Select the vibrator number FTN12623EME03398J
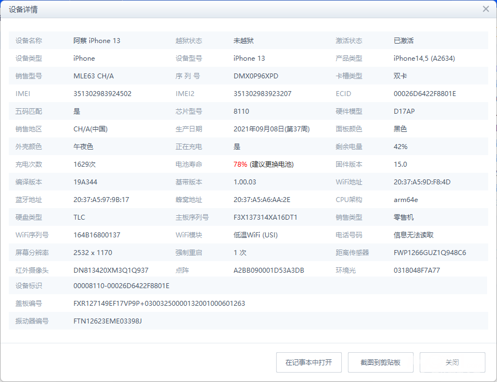 [x=108, y=321]
